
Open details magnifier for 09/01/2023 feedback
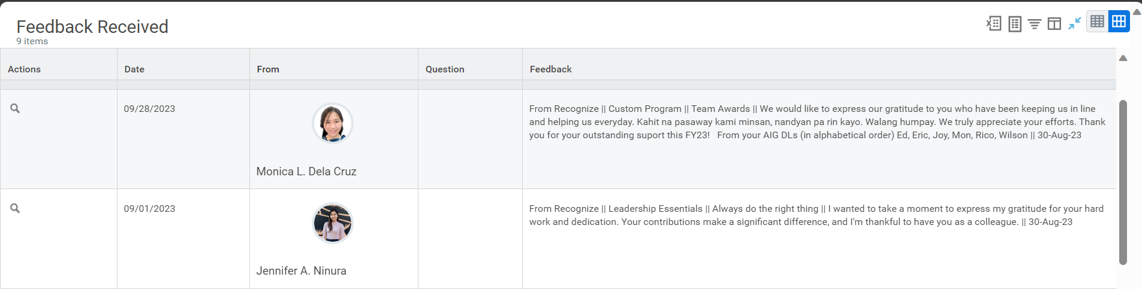click(16, 208)
